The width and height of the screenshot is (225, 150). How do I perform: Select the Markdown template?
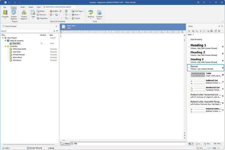17,60
